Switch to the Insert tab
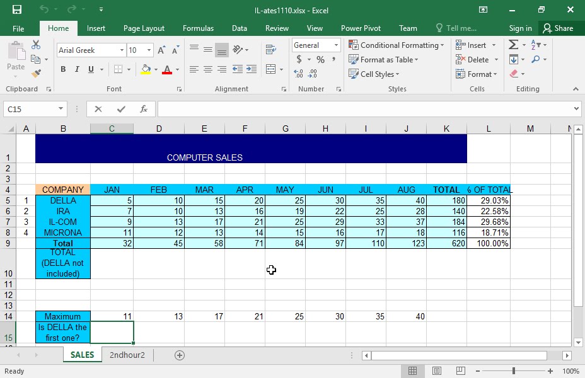585x378 pixels. [96, 28]
